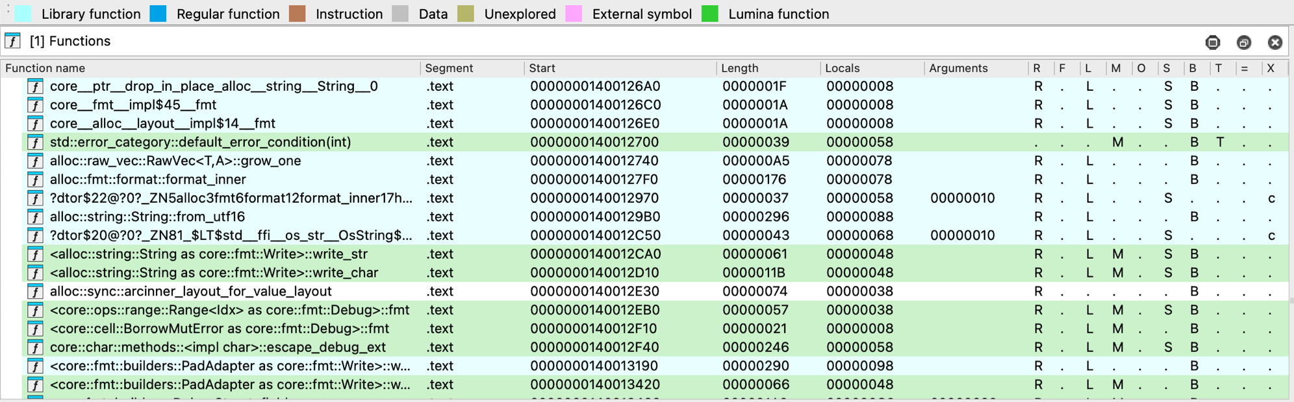Click function icon for std::error_category::default_error_condition(int)
The image size is (1294, 402).
click(35, 142)
